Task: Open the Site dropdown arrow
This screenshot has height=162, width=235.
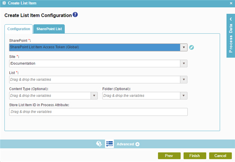Action: pos(184,64)
